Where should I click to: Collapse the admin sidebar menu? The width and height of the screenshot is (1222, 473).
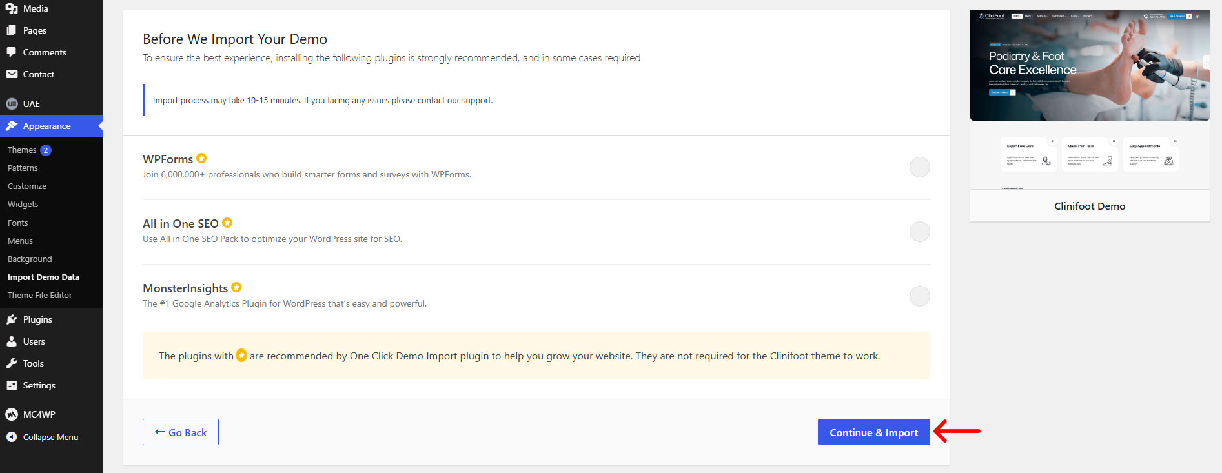(52, 437)
